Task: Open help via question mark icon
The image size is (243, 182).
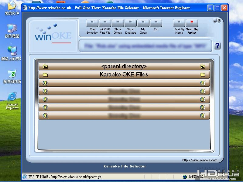Action: tap(217, 46)
